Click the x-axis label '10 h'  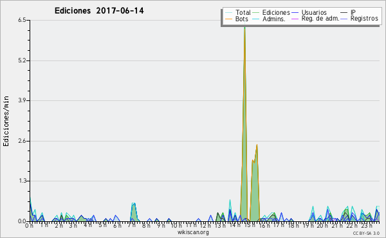pyautogui.click(x=176, y=225)
